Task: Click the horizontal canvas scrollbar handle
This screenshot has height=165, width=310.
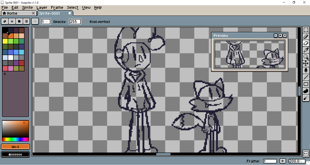Action: [x=163, y=154]
